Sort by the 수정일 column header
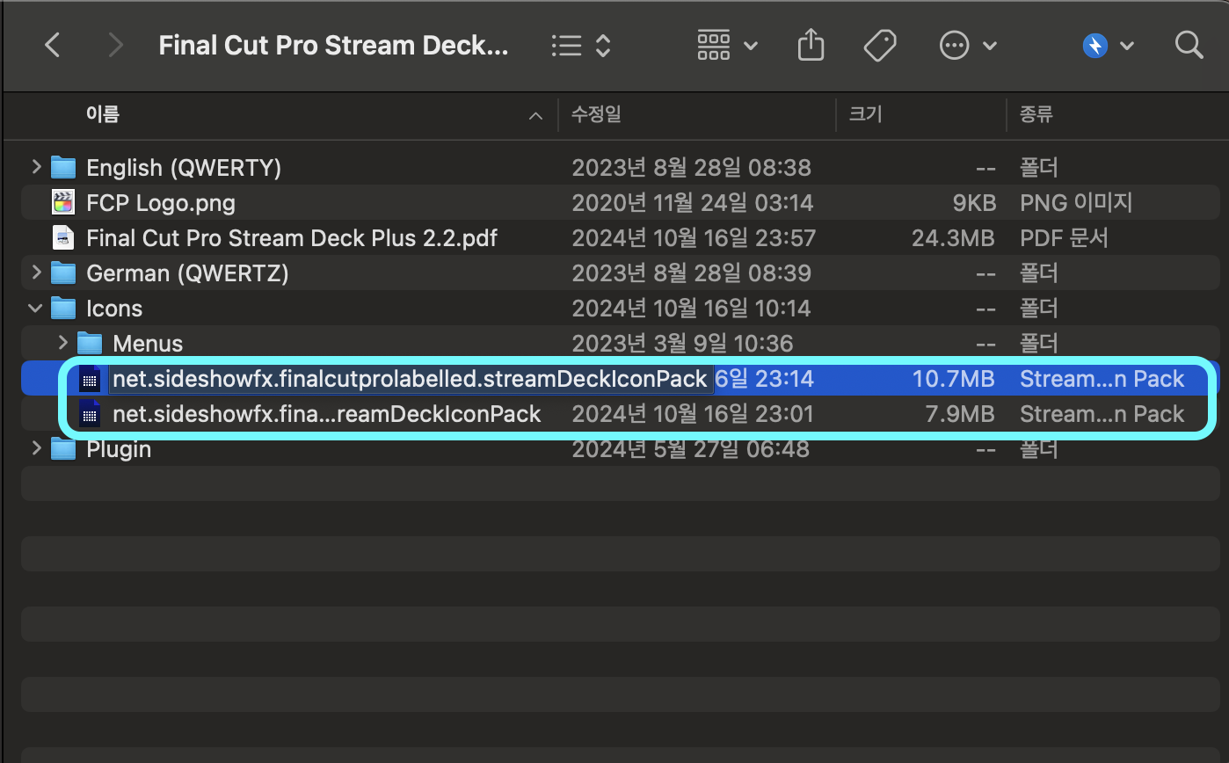The height and width of the screenshot is (763, 1229). click(596, 114)
